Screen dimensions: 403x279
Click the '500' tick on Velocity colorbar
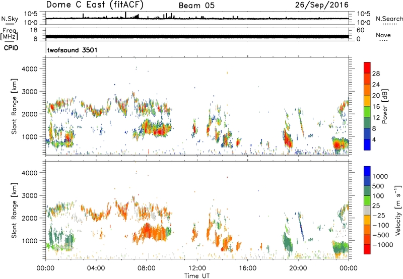click(378, 186)
